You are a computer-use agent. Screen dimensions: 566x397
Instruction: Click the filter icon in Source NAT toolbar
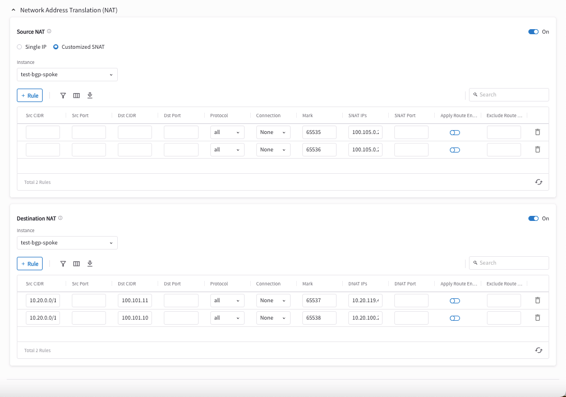tap(63, 95)
